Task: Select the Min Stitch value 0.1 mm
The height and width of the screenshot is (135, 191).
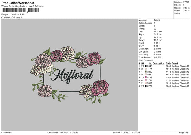Action: click(157, 52)
